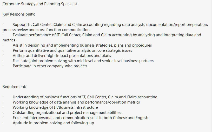Click the wrapped word metrics on its own line

tap(9, 40)
